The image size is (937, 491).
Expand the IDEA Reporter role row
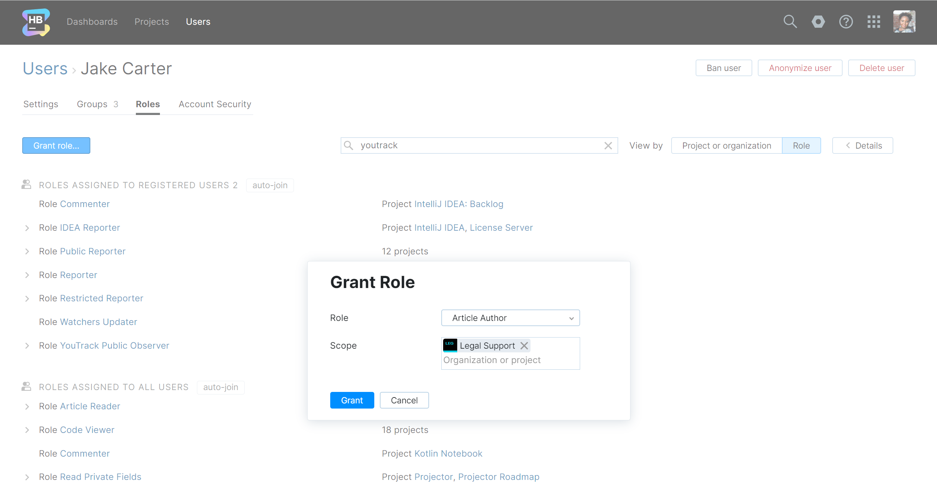point(27,228)
